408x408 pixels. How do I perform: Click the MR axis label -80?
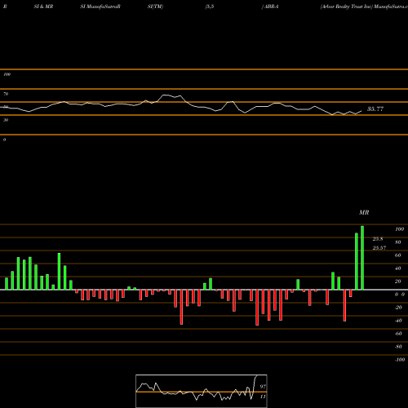tap(398, 347)
